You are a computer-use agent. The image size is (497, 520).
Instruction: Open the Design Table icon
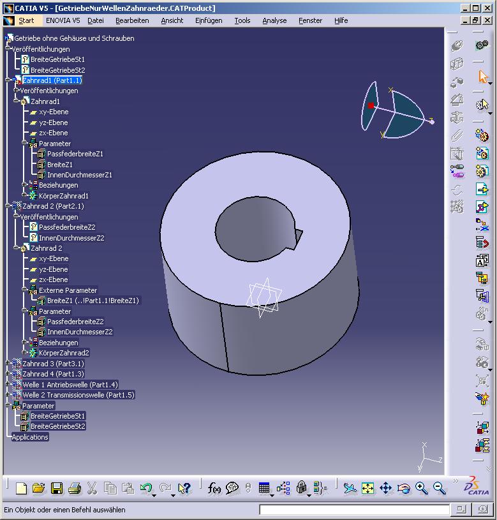click(264, 488)
